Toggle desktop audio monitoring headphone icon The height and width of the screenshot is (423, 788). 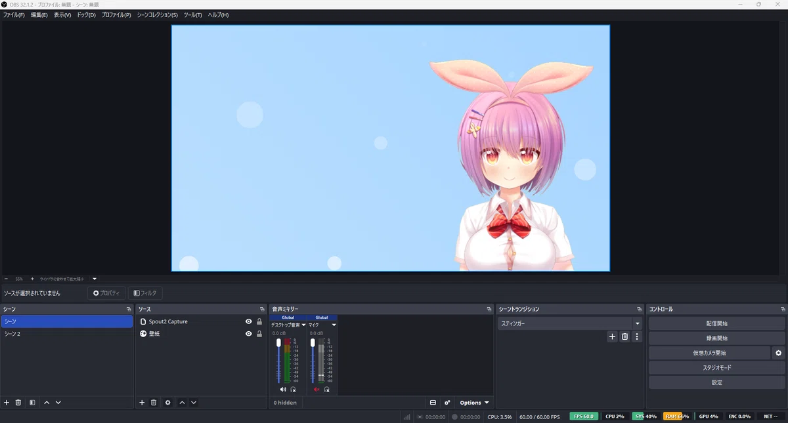pos(293,390)
